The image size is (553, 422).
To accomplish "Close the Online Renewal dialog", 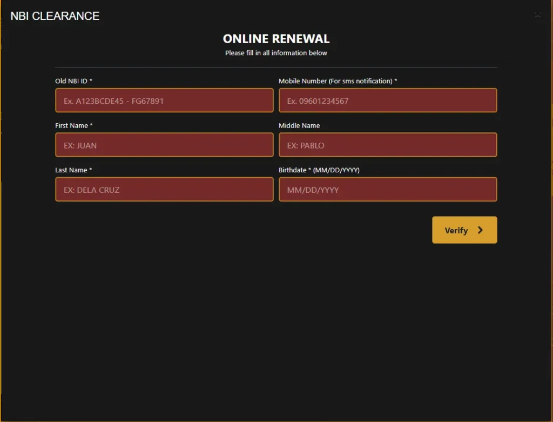I will coord(537,15).
